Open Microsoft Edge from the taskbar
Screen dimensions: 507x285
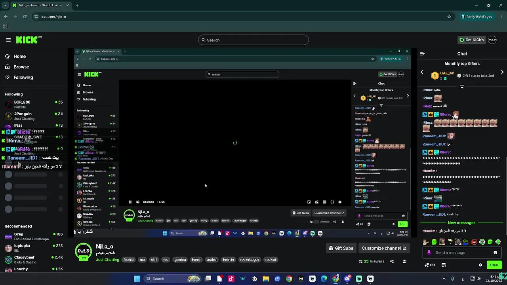(x=324, y=279)
